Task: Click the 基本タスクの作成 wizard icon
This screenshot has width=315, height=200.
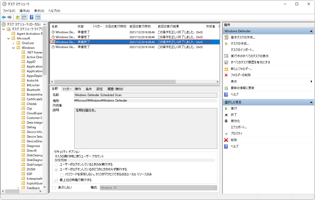Action: (x=226, y=37)
